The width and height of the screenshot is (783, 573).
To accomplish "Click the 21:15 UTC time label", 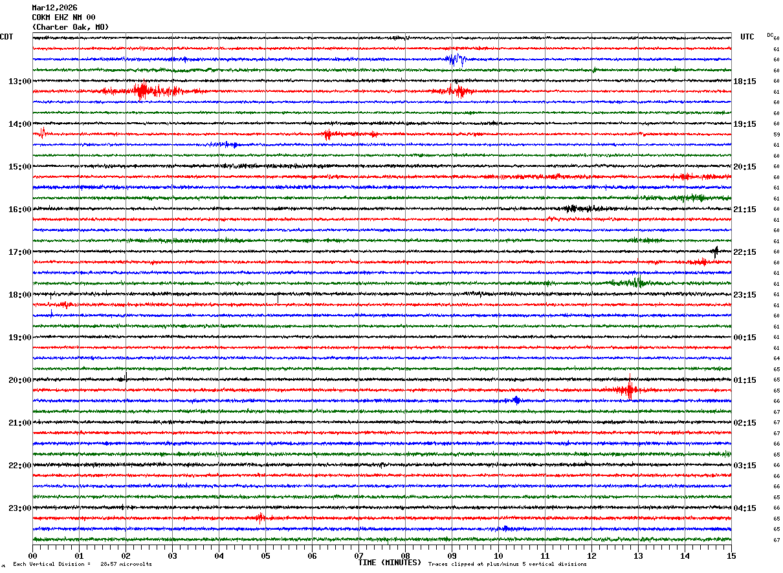I will tap(745, 209).
